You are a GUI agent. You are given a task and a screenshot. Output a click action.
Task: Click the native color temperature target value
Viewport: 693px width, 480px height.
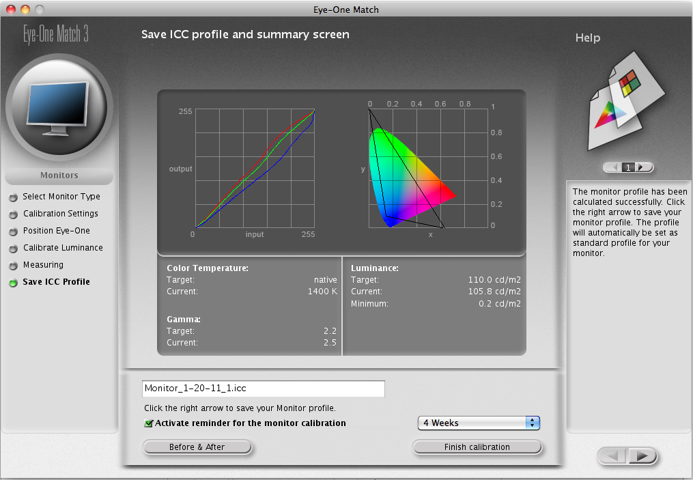pyautogui.click(x=325, y=280)
